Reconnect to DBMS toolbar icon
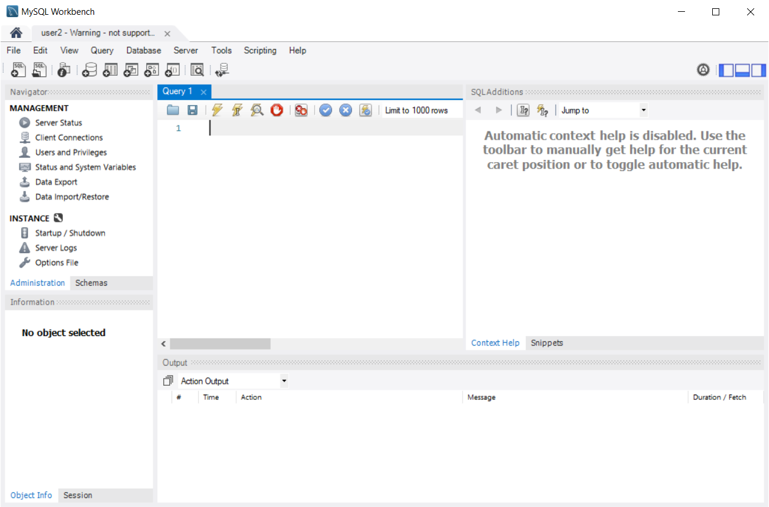Viewport: 769px width, 507px height. click(222, 70)
